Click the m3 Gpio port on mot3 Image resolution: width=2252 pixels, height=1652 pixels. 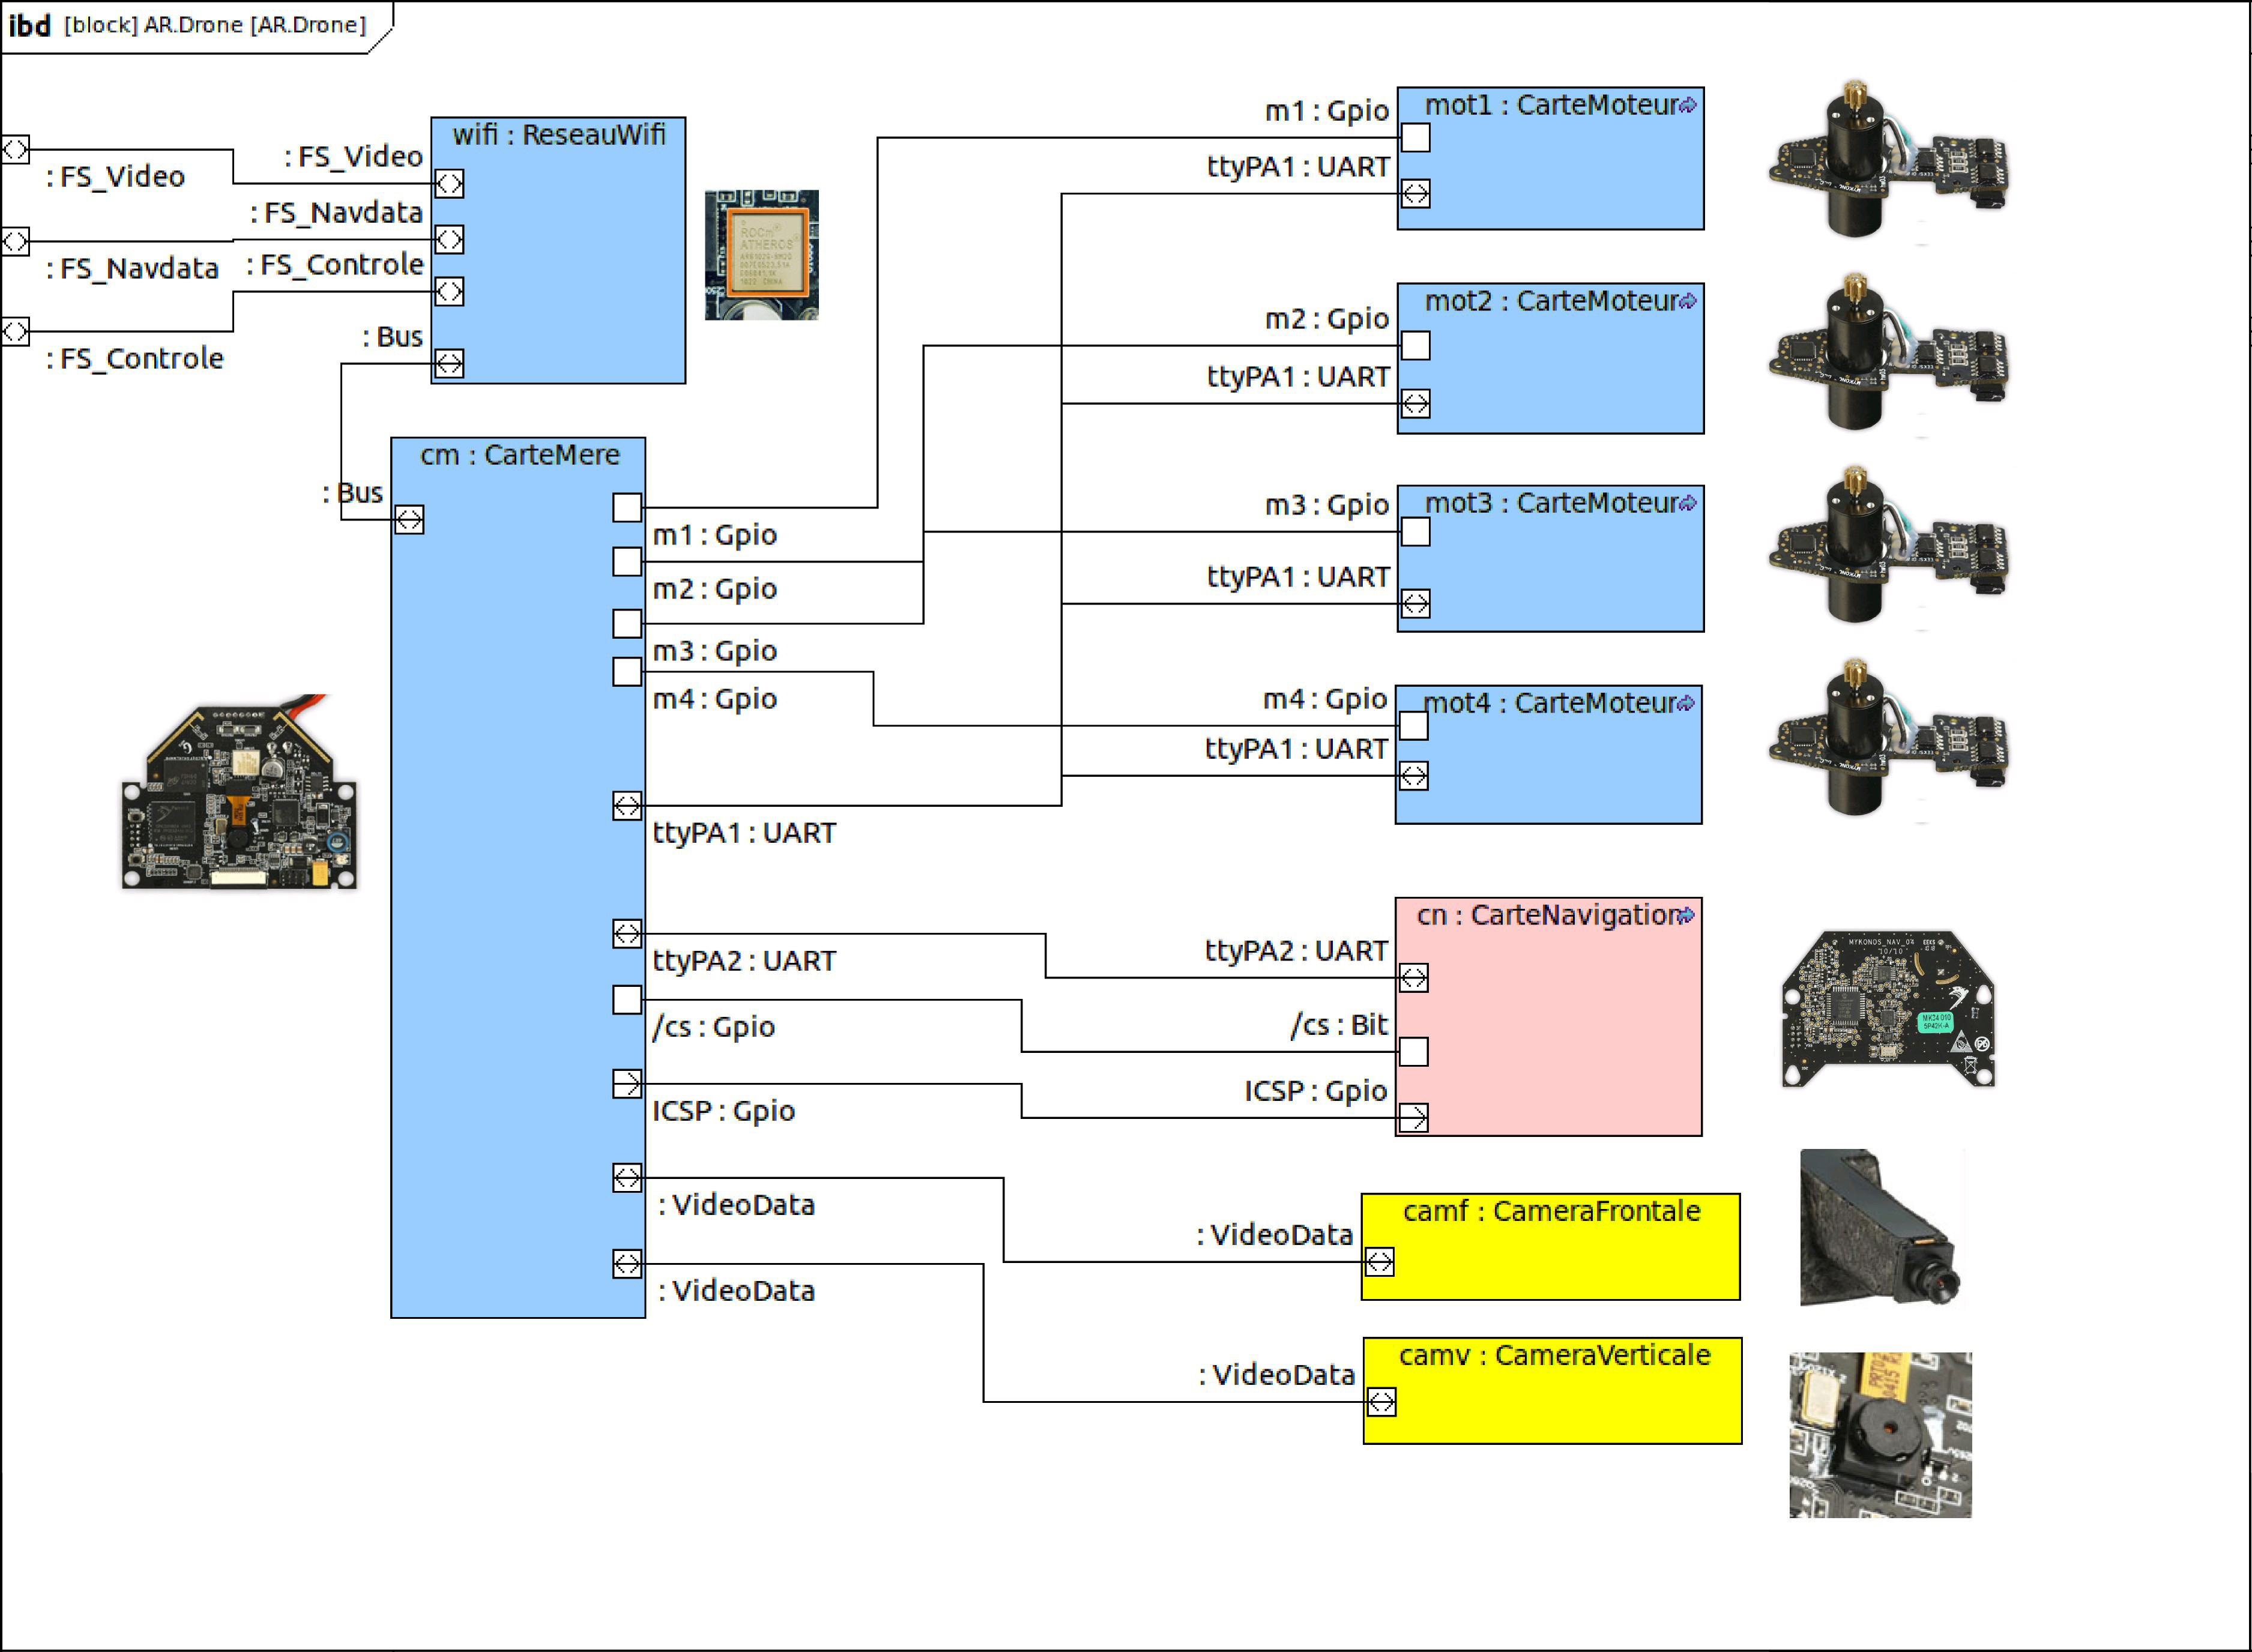coord(1415,532)
